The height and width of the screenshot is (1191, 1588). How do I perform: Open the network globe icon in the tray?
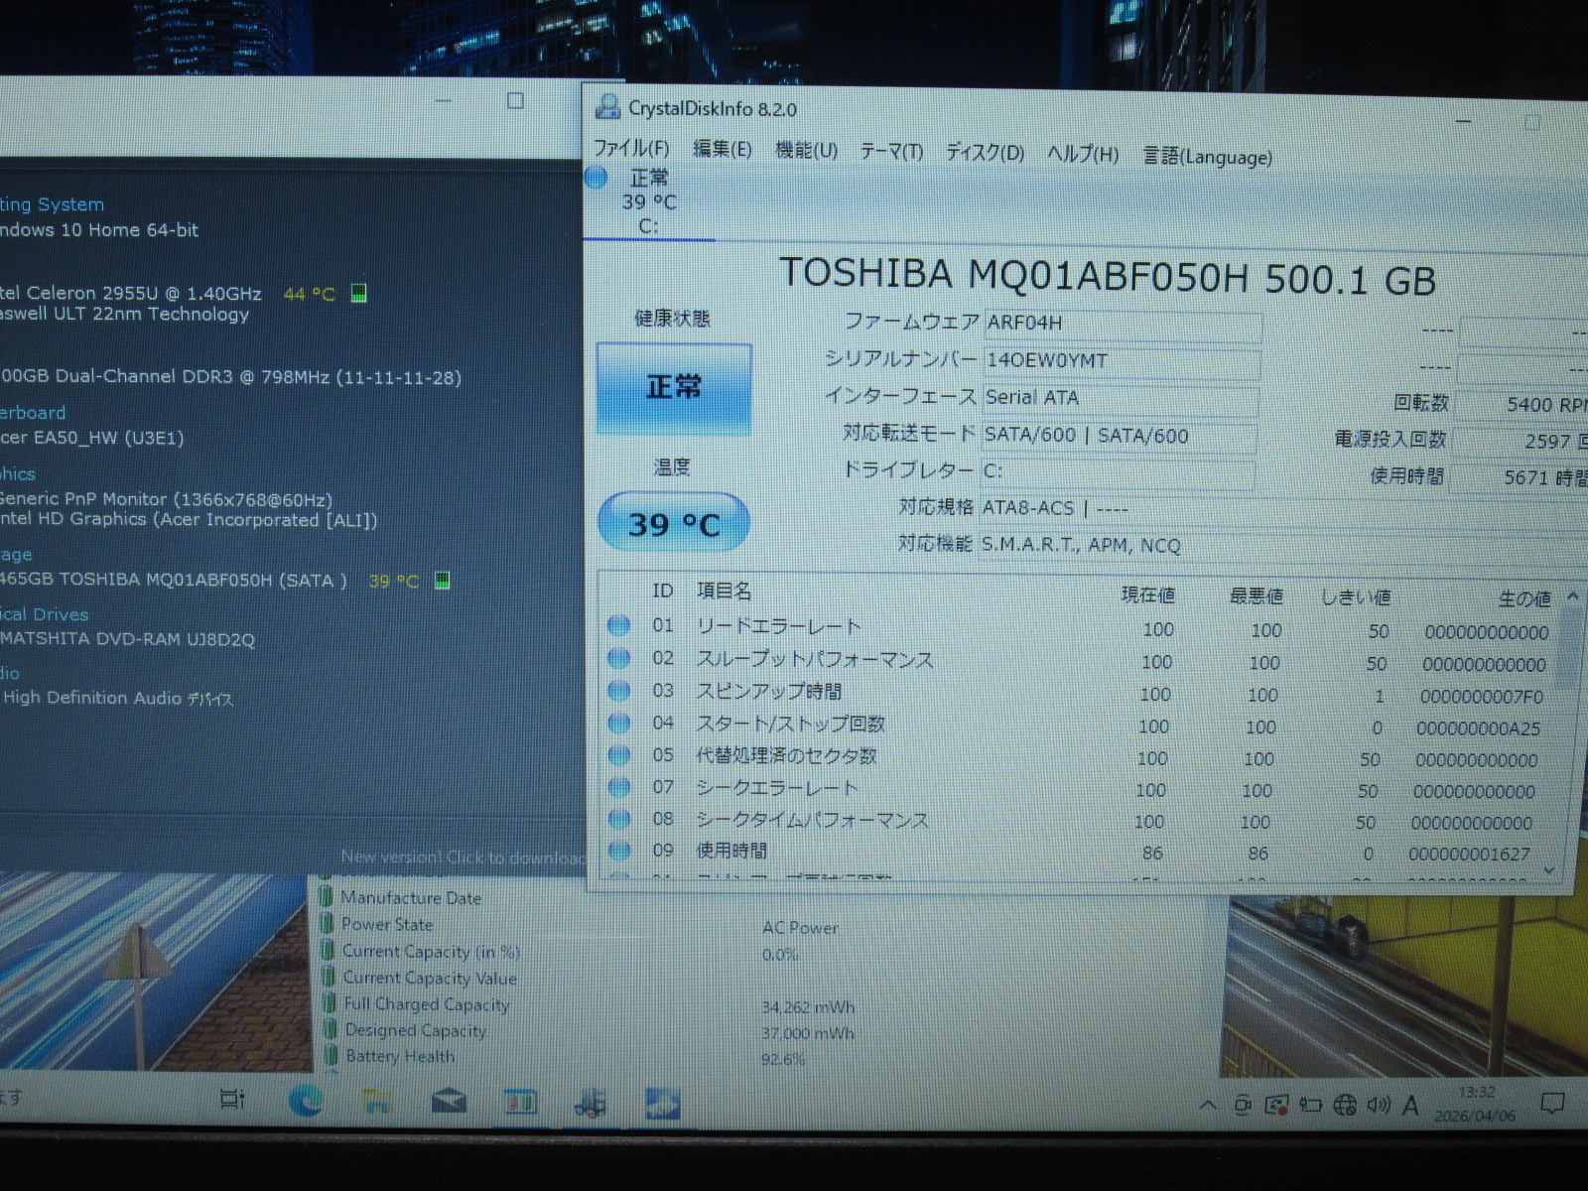pos(1345,1105)
